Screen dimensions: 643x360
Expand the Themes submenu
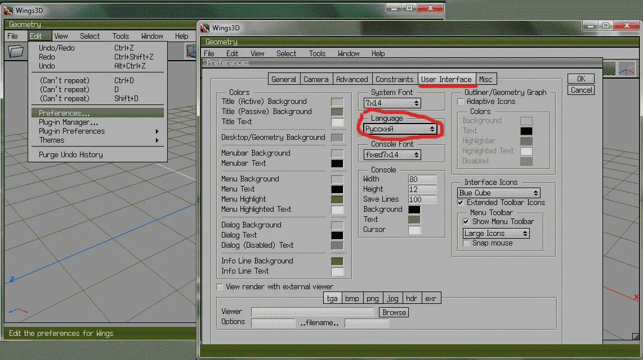point(97,140)
